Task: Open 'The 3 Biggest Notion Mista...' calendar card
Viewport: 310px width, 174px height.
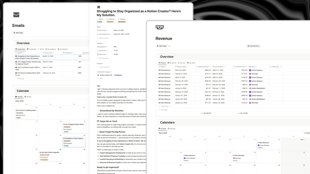Action: (x=74, y=128)
